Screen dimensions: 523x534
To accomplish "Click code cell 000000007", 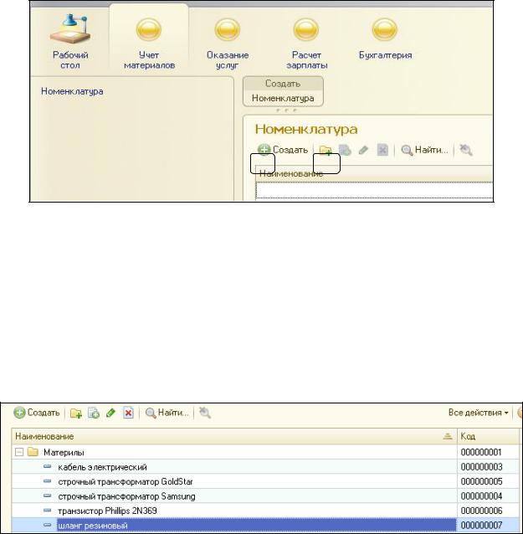I will tap(488, 525).
